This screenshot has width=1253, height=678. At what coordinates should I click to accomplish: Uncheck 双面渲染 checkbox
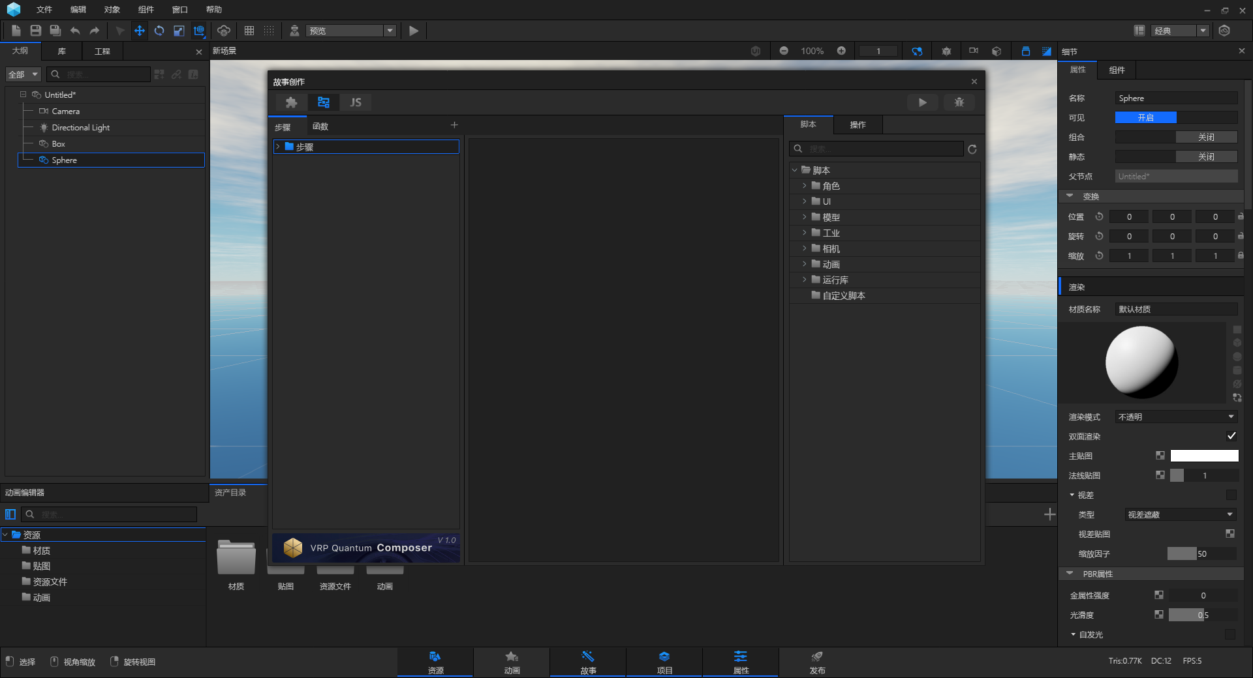pos(1231,436)
